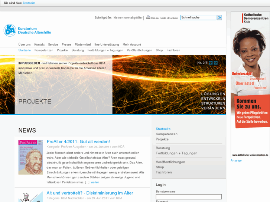The width and height of the screenshot is (270, 202).
Task: Select Beratung in the main navigation bar
Action: pos(78,50)
